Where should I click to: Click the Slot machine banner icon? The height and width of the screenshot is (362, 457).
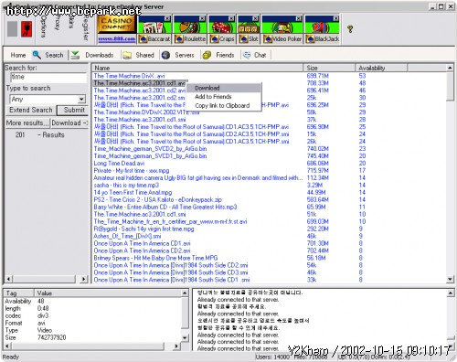click(x=249, y=27)
